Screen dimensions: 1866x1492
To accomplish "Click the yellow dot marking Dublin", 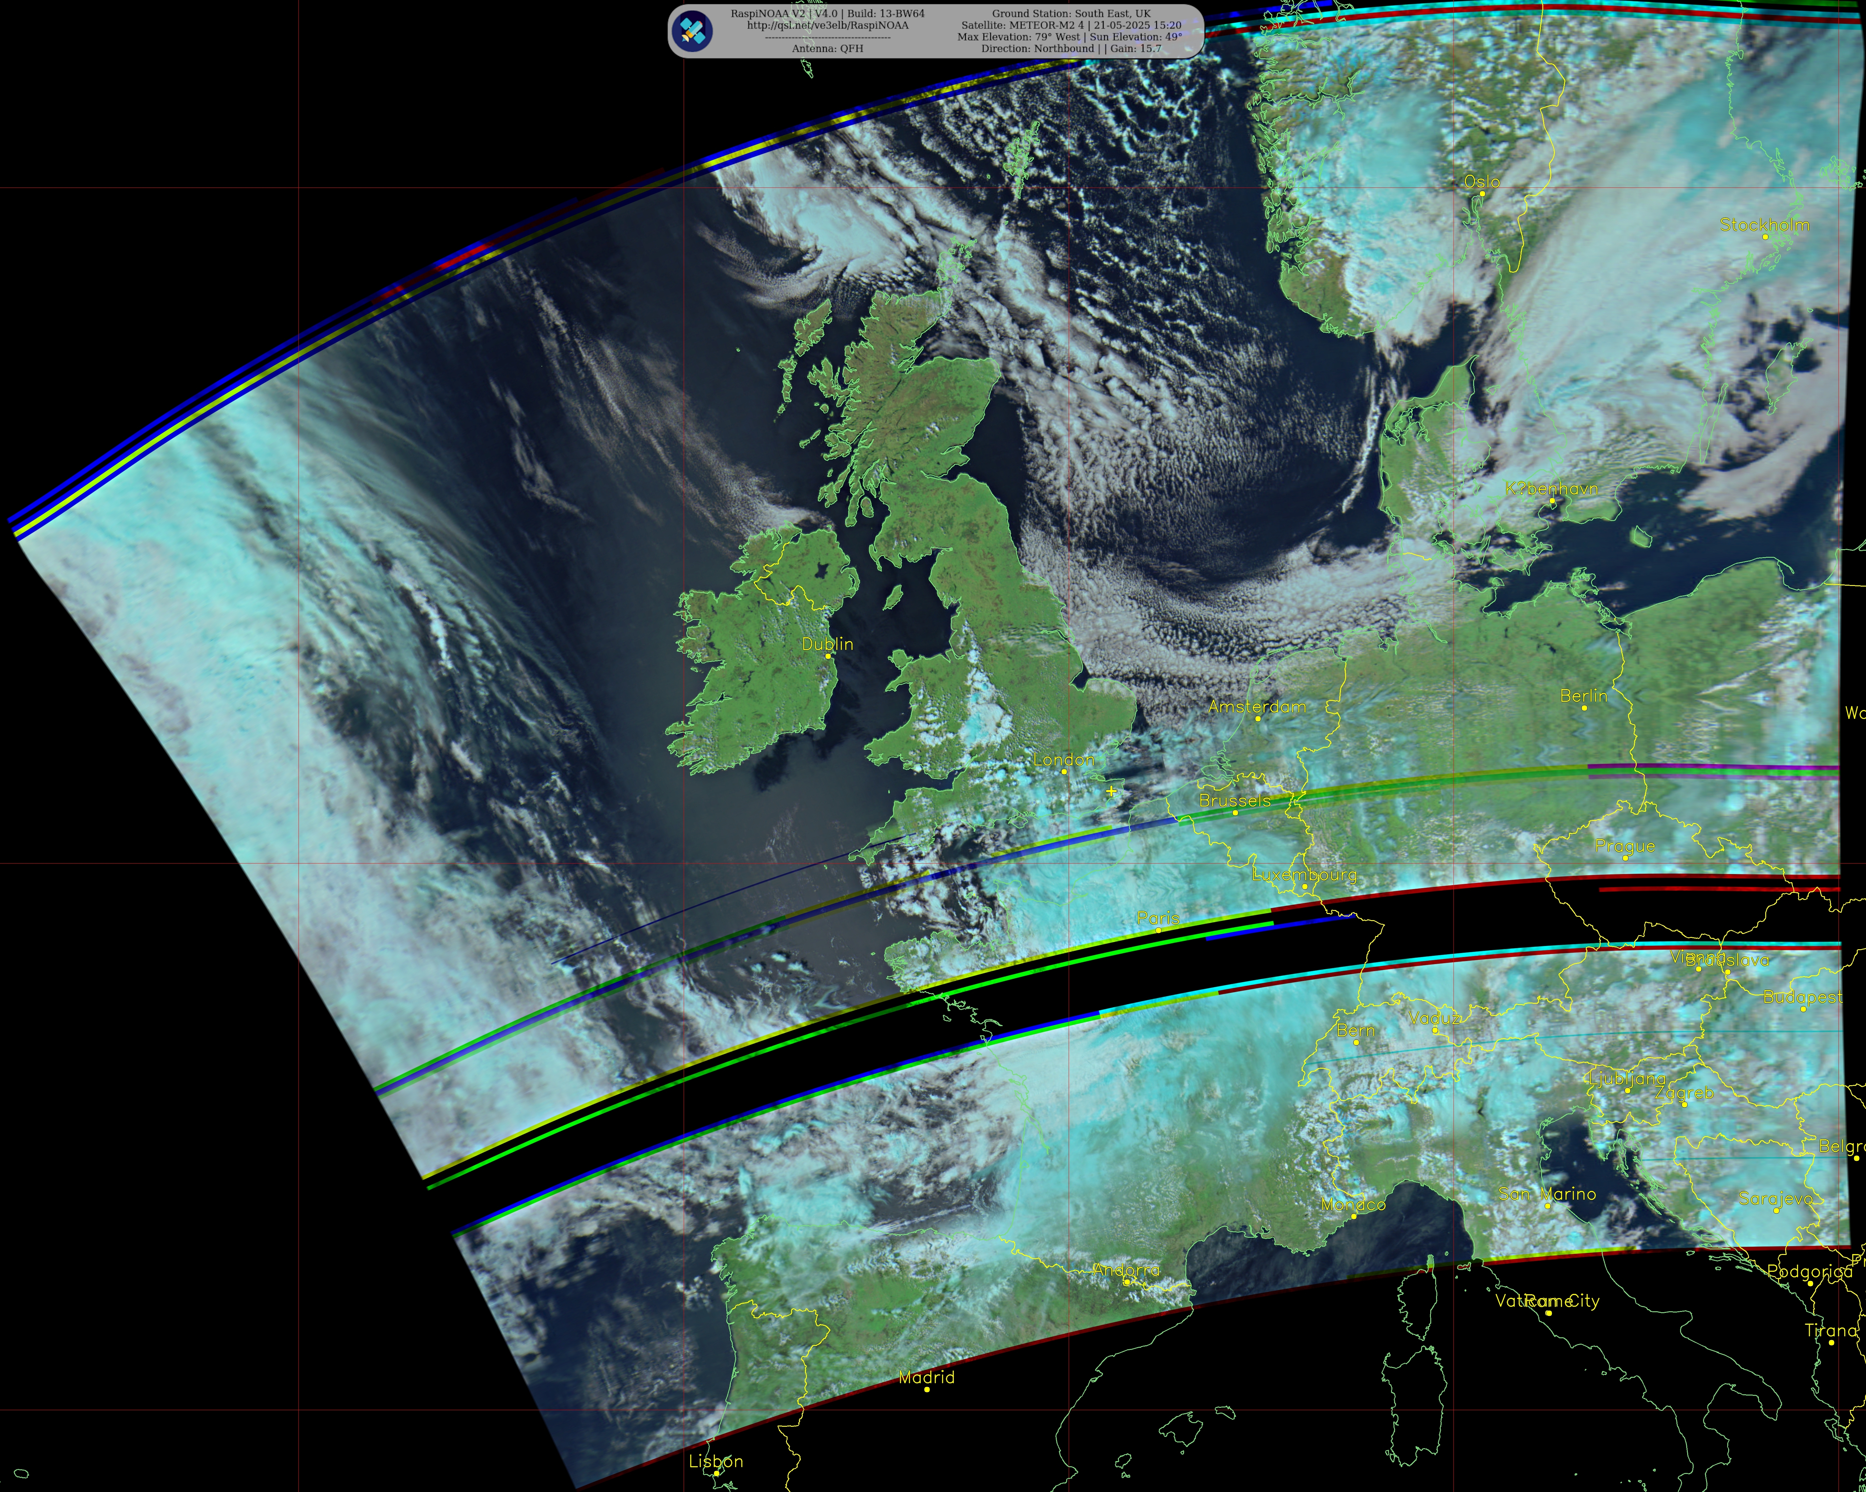I will coord(828,656).
